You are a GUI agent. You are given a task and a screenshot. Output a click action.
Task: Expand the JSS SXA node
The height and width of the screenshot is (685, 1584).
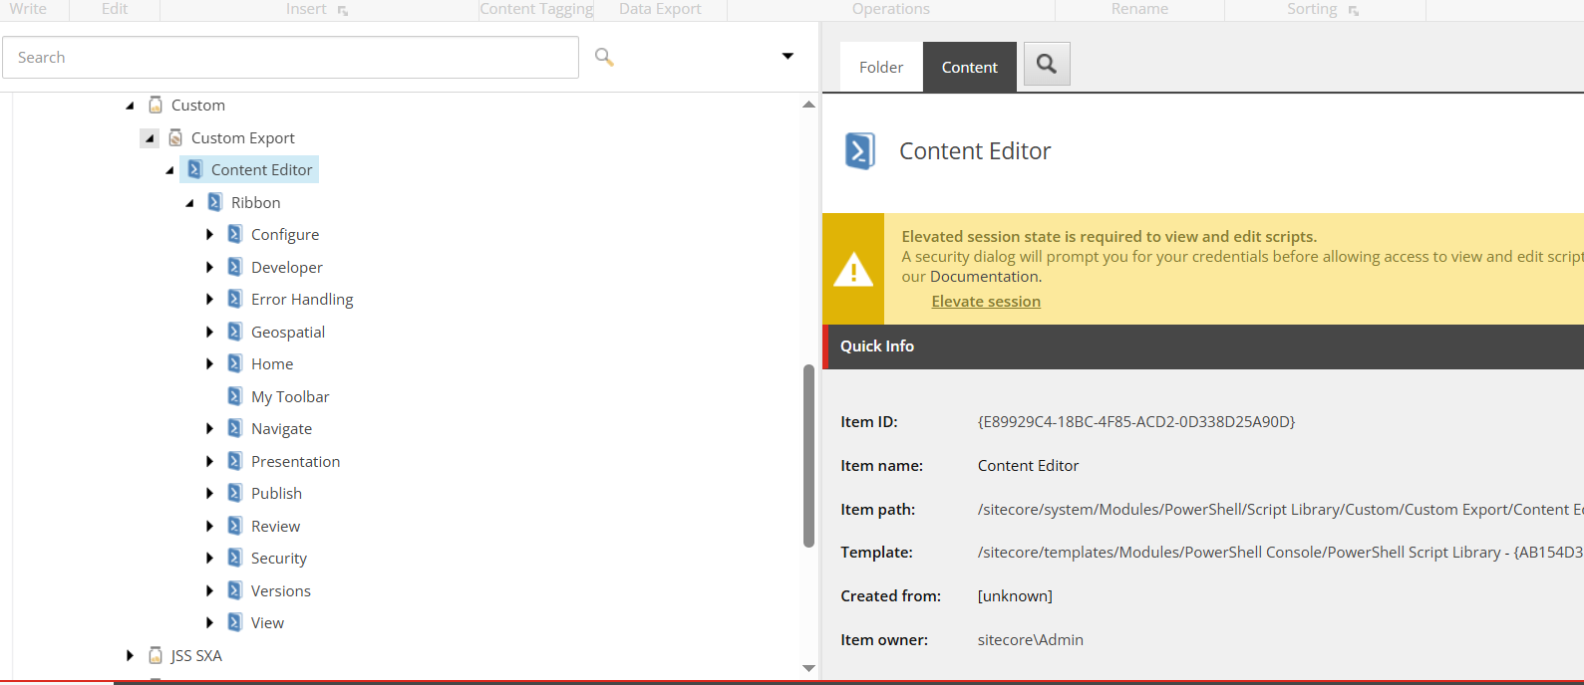pos(130,655)
